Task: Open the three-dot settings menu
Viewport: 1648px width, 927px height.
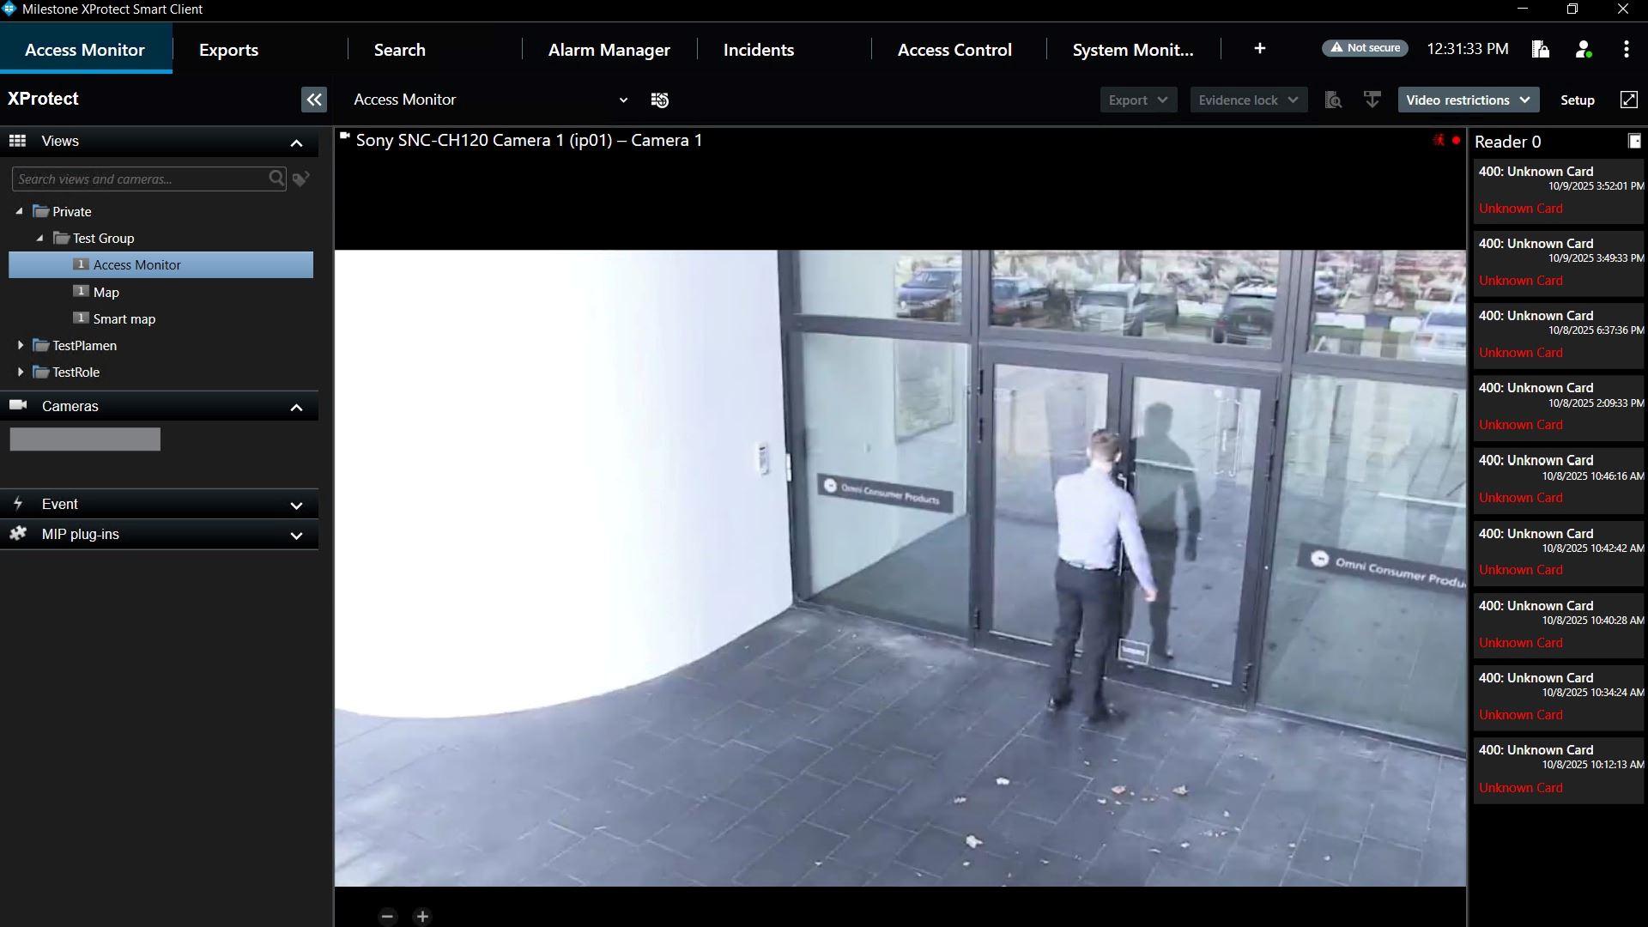Action: pos(1626,49)
